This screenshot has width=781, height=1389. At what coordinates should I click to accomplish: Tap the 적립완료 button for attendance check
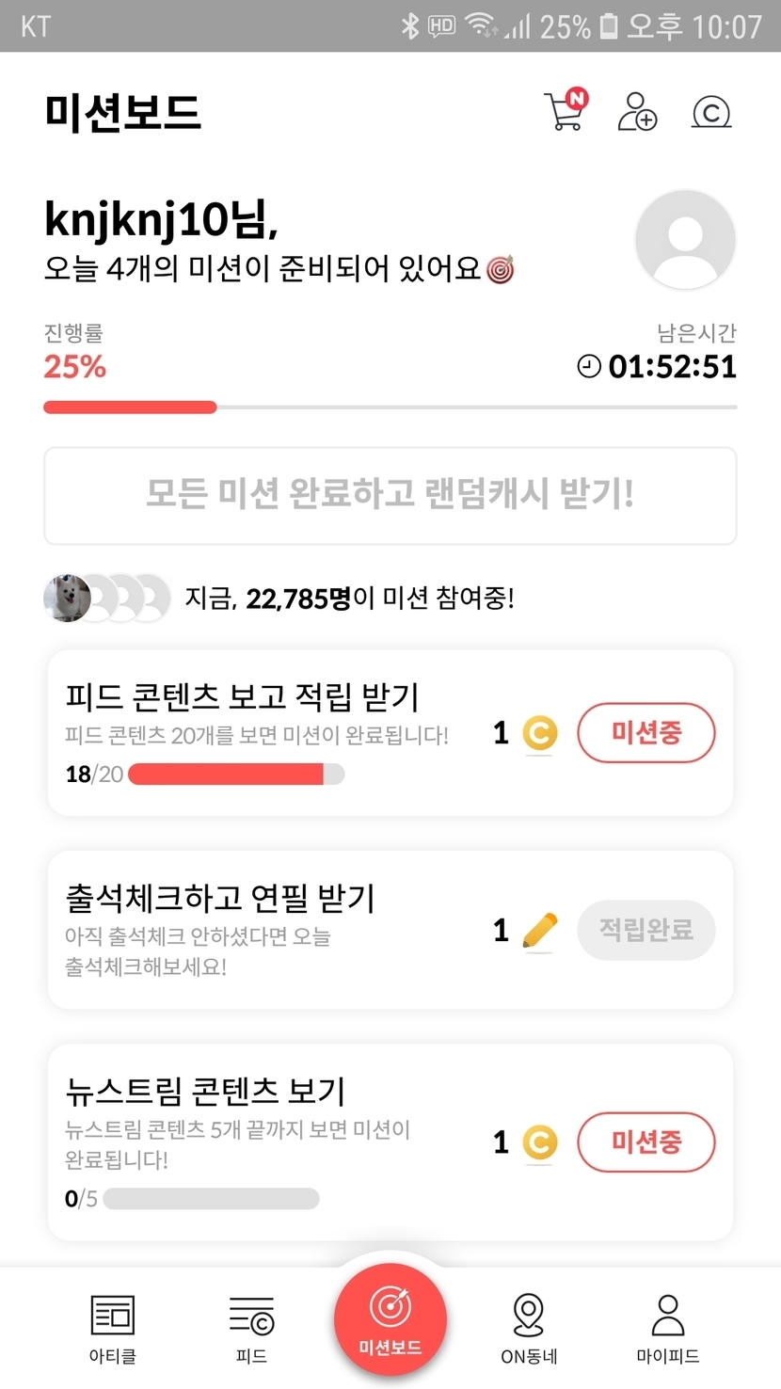646,931
